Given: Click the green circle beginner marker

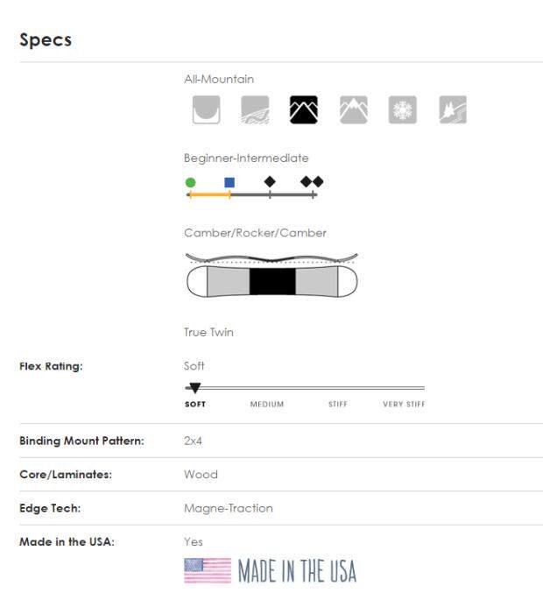Looking at the screenshot, I should click(x=190, y=182).
